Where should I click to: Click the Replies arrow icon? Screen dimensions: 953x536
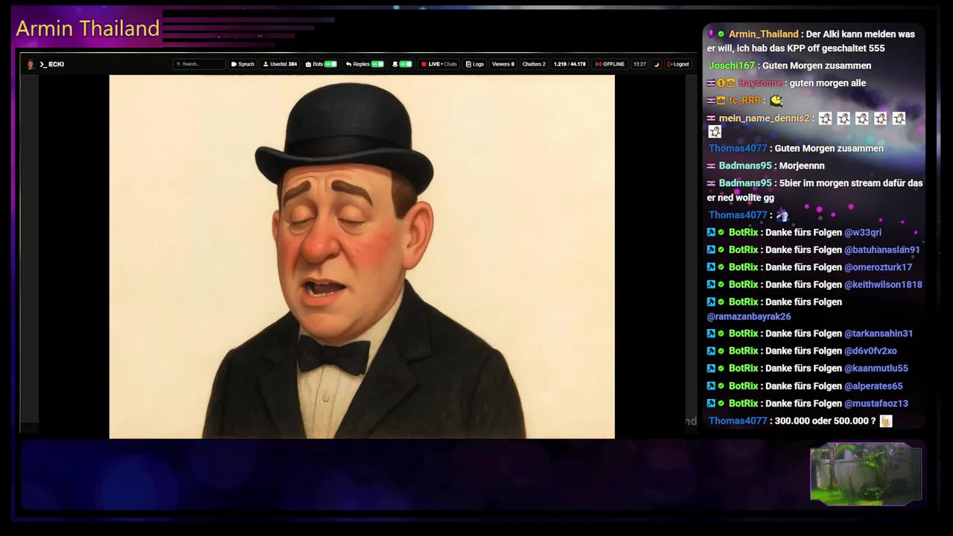(348, 64)
